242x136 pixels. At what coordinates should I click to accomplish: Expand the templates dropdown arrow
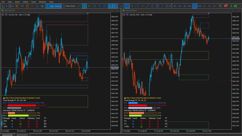13,6
